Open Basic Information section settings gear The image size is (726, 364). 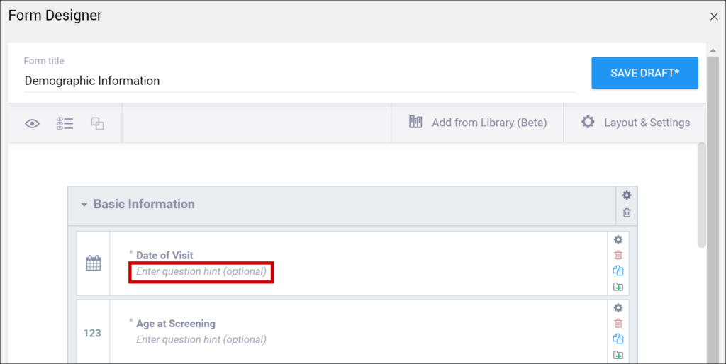[x=627, y=195]
